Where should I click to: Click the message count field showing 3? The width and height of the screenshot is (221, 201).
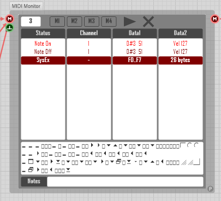point(31,21)
